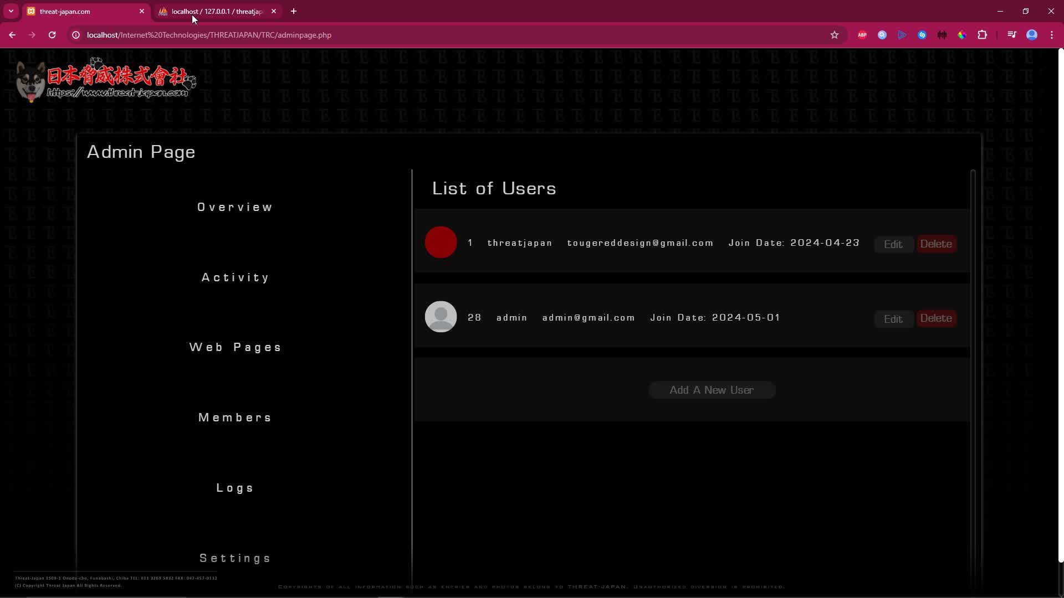Open the media playback controls icon
Image resolution: width=1064 pixels, height=598 pixels.
tap(1011, 34)
